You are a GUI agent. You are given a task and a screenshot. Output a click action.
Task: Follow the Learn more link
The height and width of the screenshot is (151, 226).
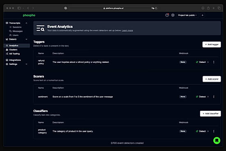tap(127, 31)
